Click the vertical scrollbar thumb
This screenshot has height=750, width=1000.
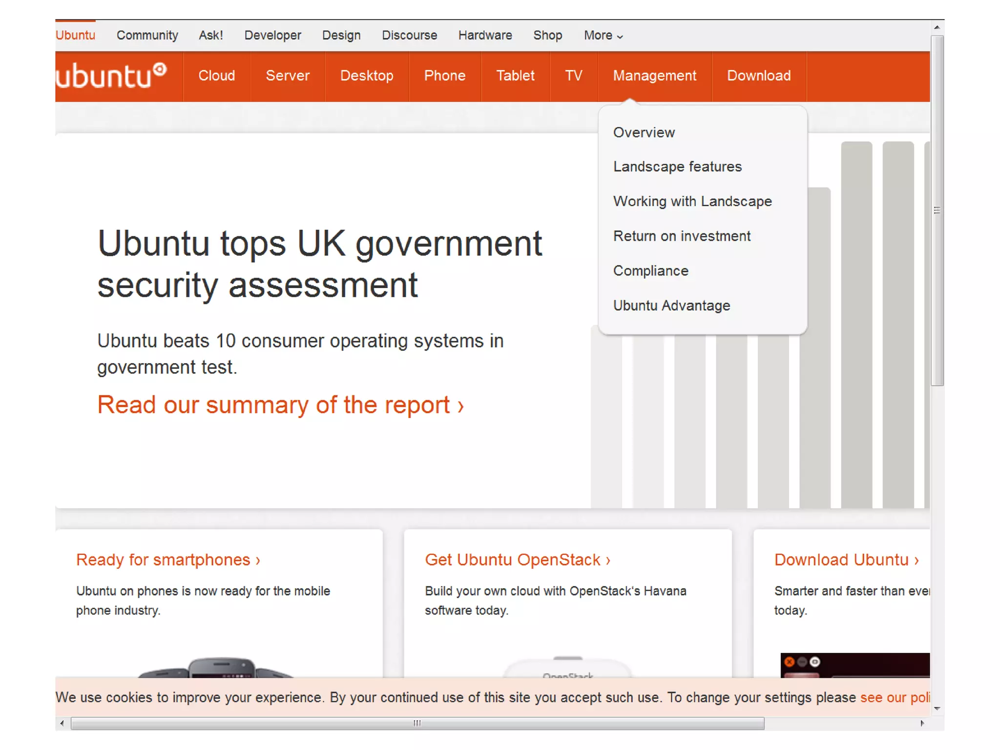pyautogui.click(x=937, y=210)
